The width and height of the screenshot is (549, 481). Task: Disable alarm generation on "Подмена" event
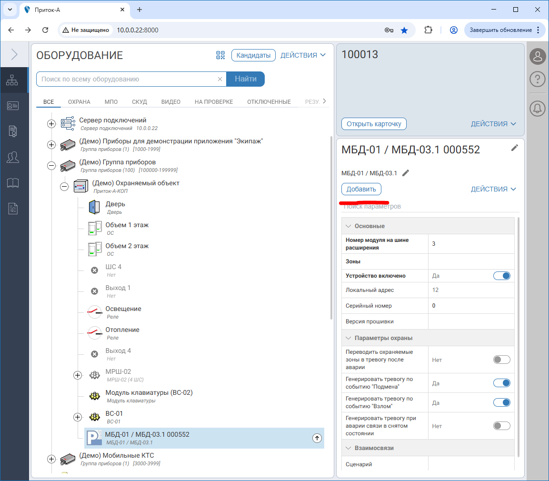(x=501, y=383)
